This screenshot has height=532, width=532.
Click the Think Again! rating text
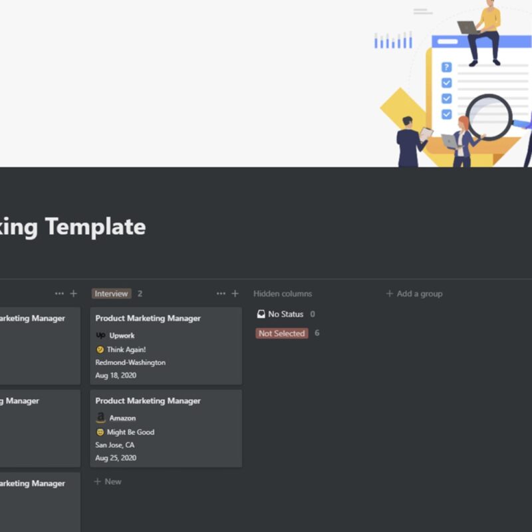click(x=126, y=350)
